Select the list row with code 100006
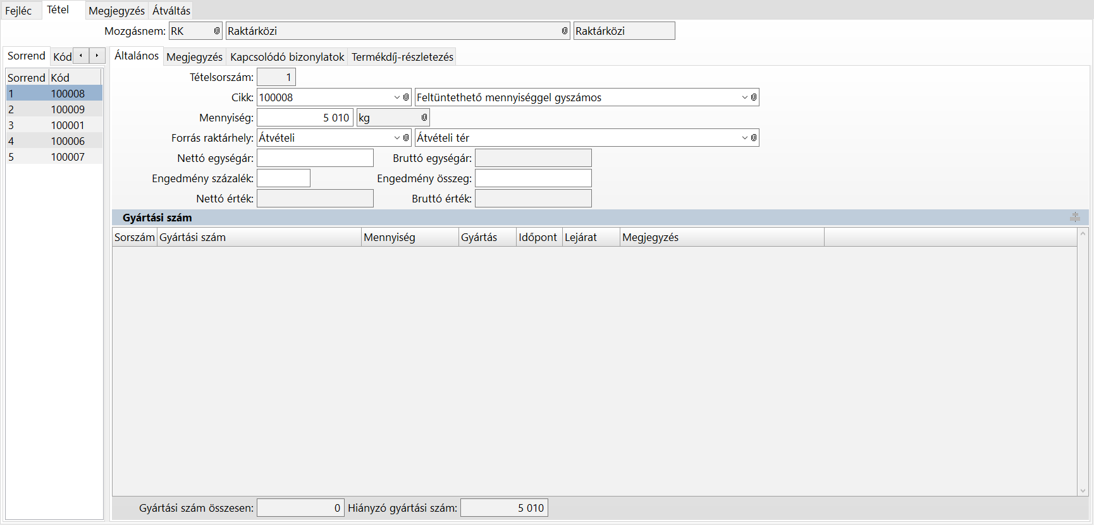Image resolution: width=1094 pixels, height=525 pixels. pos(54,141)
